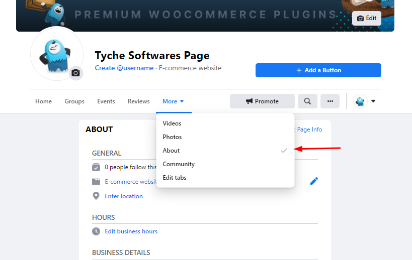This screenshot has height=260, width=412.
Task: Click the Create @username link
Action: (x=124, y=68)
